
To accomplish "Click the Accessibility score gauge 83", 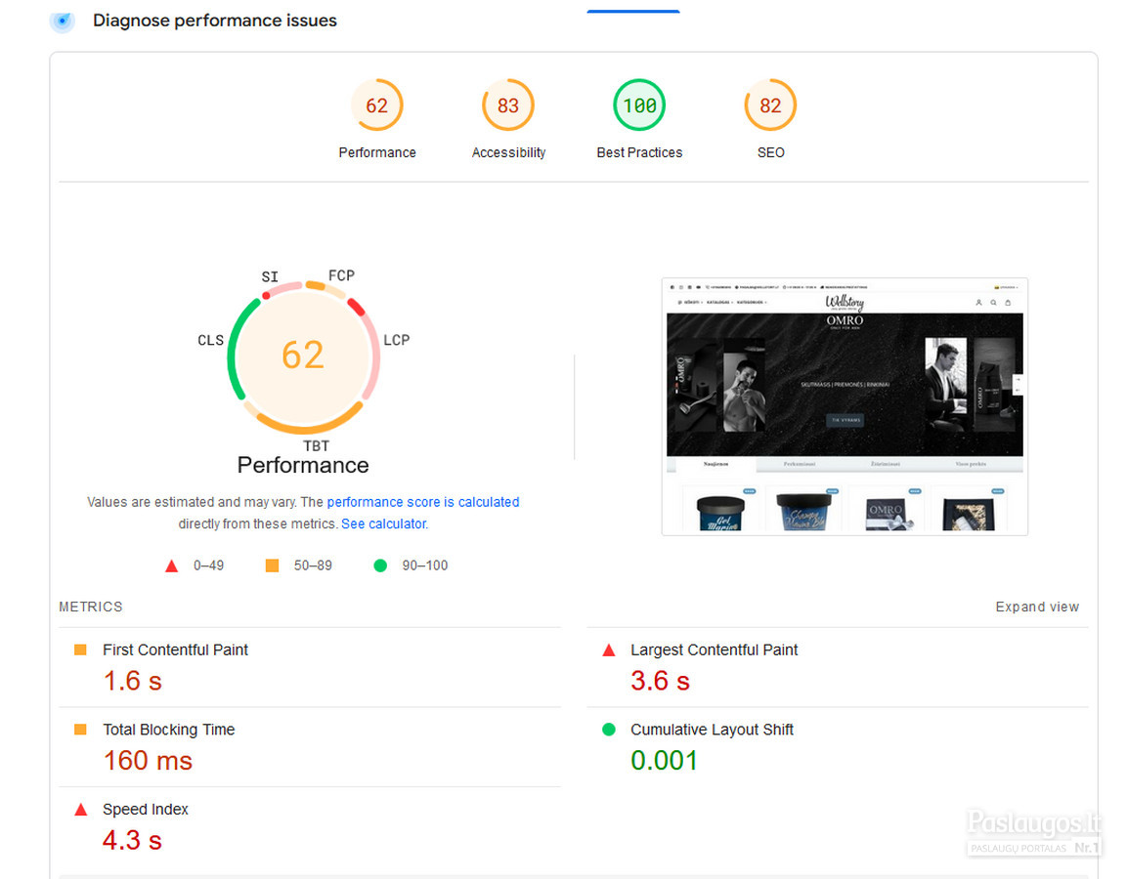I will pos(507,105).
